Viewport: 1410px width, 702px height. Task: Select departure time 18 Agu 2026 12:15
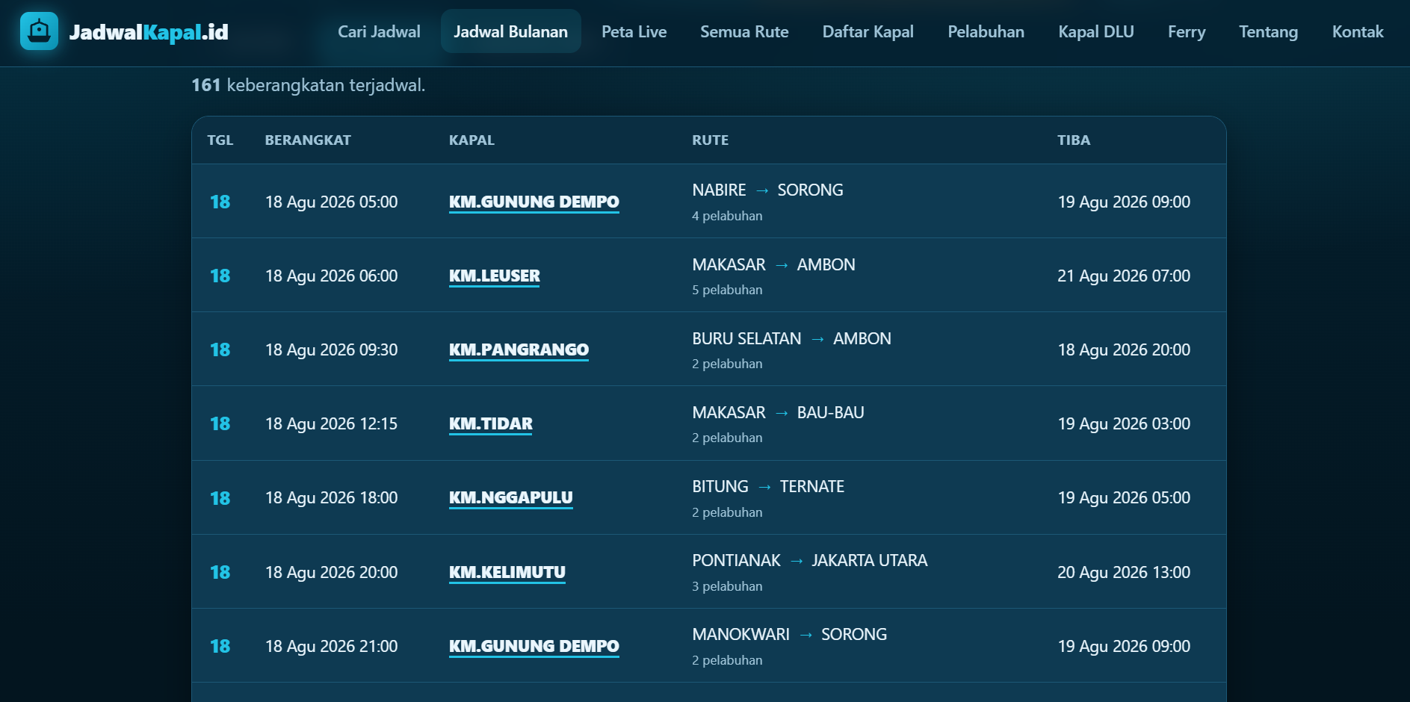click(331, 423)
